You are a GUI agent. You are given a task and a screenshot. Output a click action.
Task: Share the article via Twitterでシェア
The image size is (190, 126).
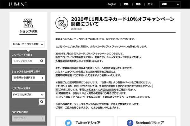coord(85,122)
